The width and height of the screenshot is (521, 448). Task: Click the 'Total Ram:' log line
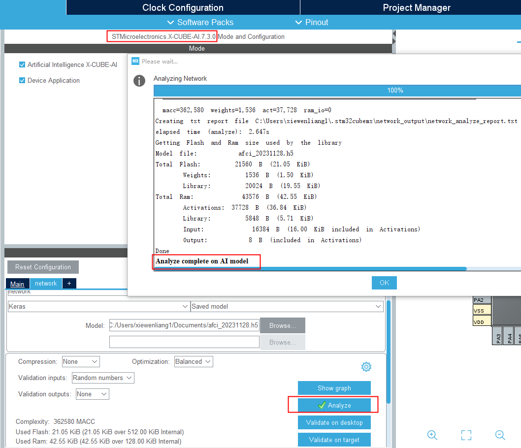tap(236, 196)
